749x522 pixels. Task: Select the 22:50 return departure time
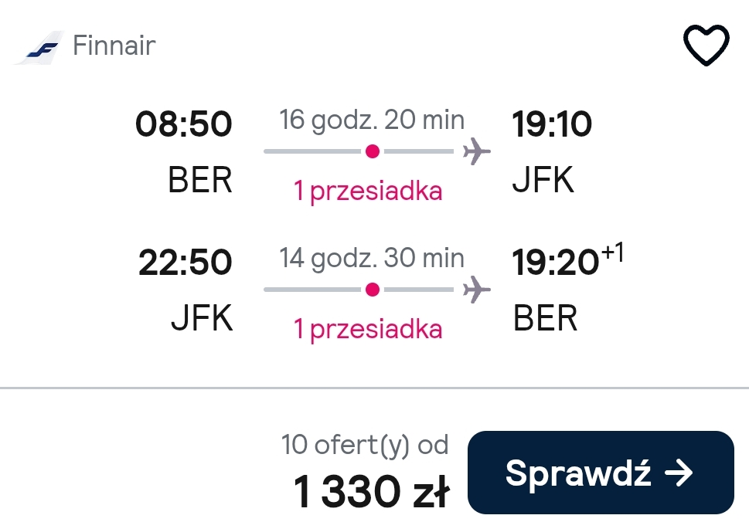[186, 262]
